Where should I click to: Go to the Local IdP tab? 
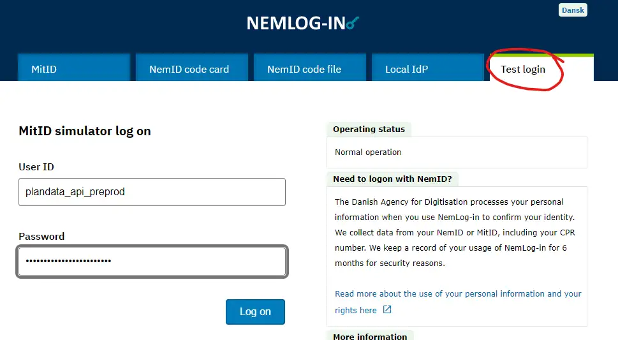click(x=406, y=69)
